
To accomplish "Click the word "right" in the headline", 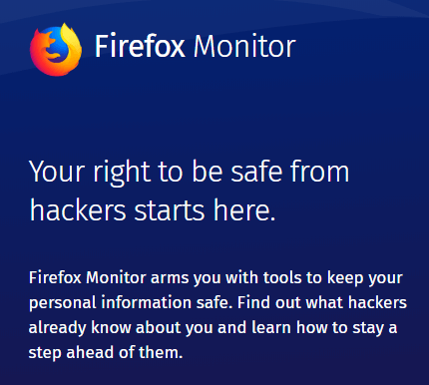I will [122, 174].
